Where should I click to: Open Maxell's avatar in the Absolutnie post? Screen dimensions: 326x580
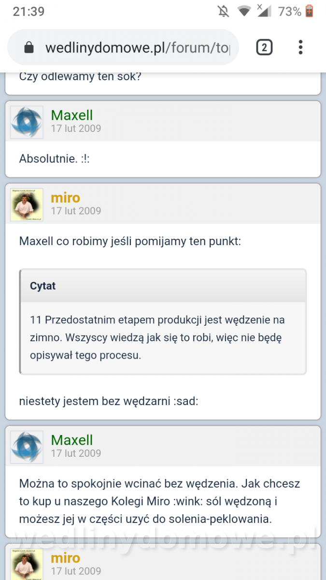27,122
